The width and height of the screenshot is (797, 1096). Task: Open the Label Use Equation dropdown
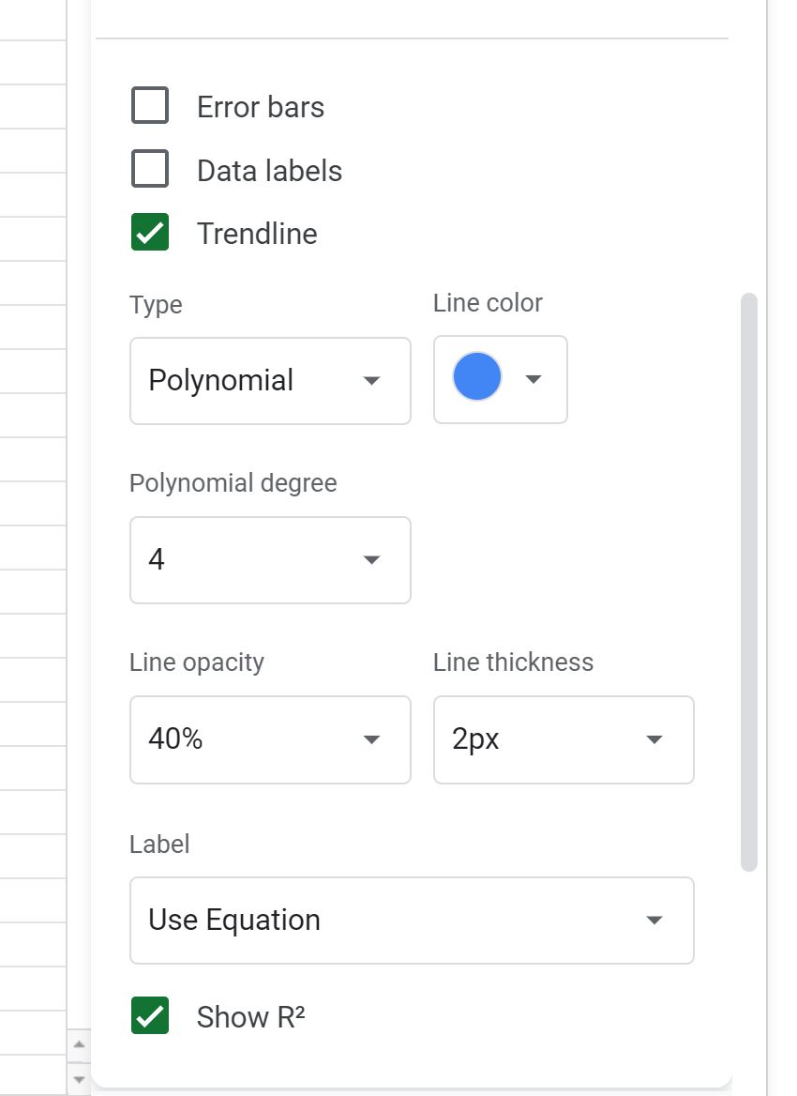413,921
